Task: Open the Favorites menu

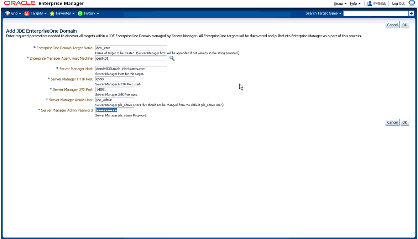Action: 65,13
